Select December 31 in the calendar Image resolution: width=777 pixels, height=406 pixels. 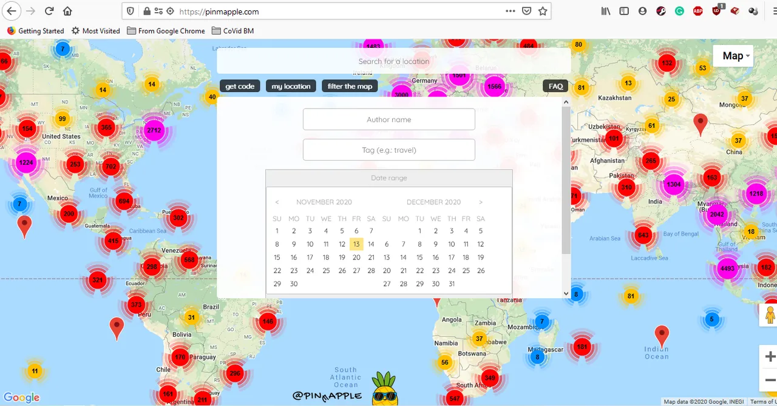[451, 284]
